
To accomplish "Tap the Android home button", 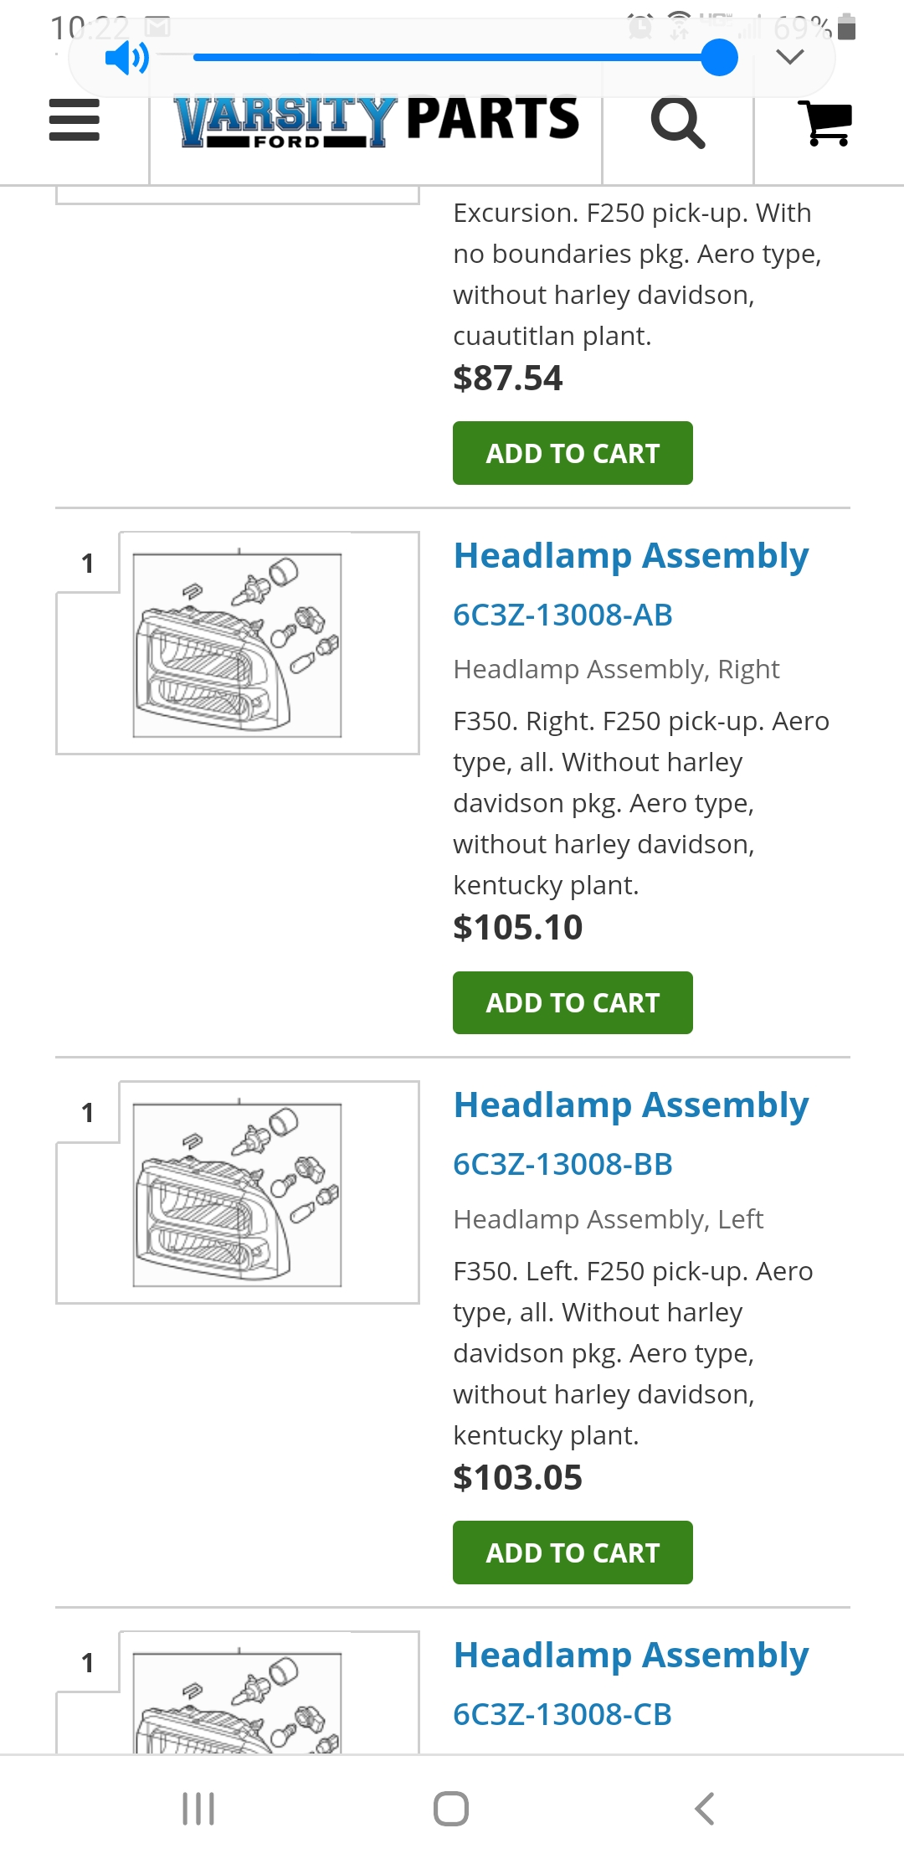I will pos(451,1809).
